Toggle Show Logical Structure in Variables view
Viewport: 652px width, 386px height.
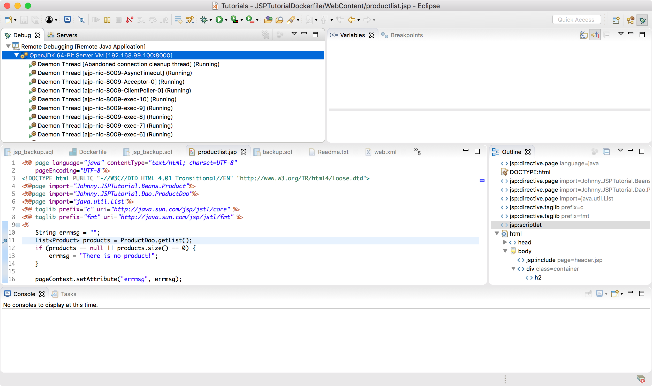coord(595,35)
